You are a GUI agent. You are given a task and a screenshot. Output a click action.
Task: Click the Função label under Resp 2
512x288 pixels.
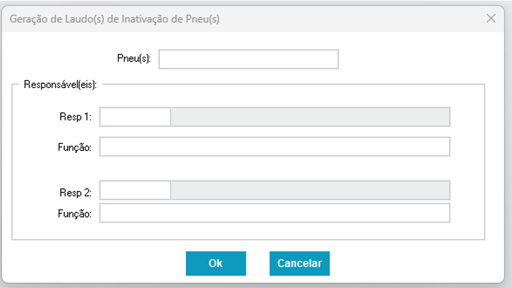(x=77, y=213)
